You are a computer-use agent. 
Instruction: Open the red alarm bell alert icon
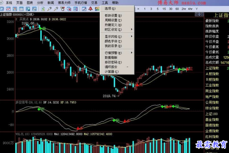[91, 9]
